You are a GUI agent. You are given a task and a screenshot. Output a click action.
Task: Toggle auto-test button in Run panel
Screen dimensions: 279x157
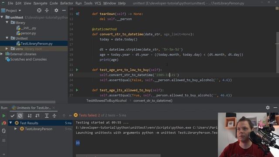pyautogui.click(x=4, y=131)
